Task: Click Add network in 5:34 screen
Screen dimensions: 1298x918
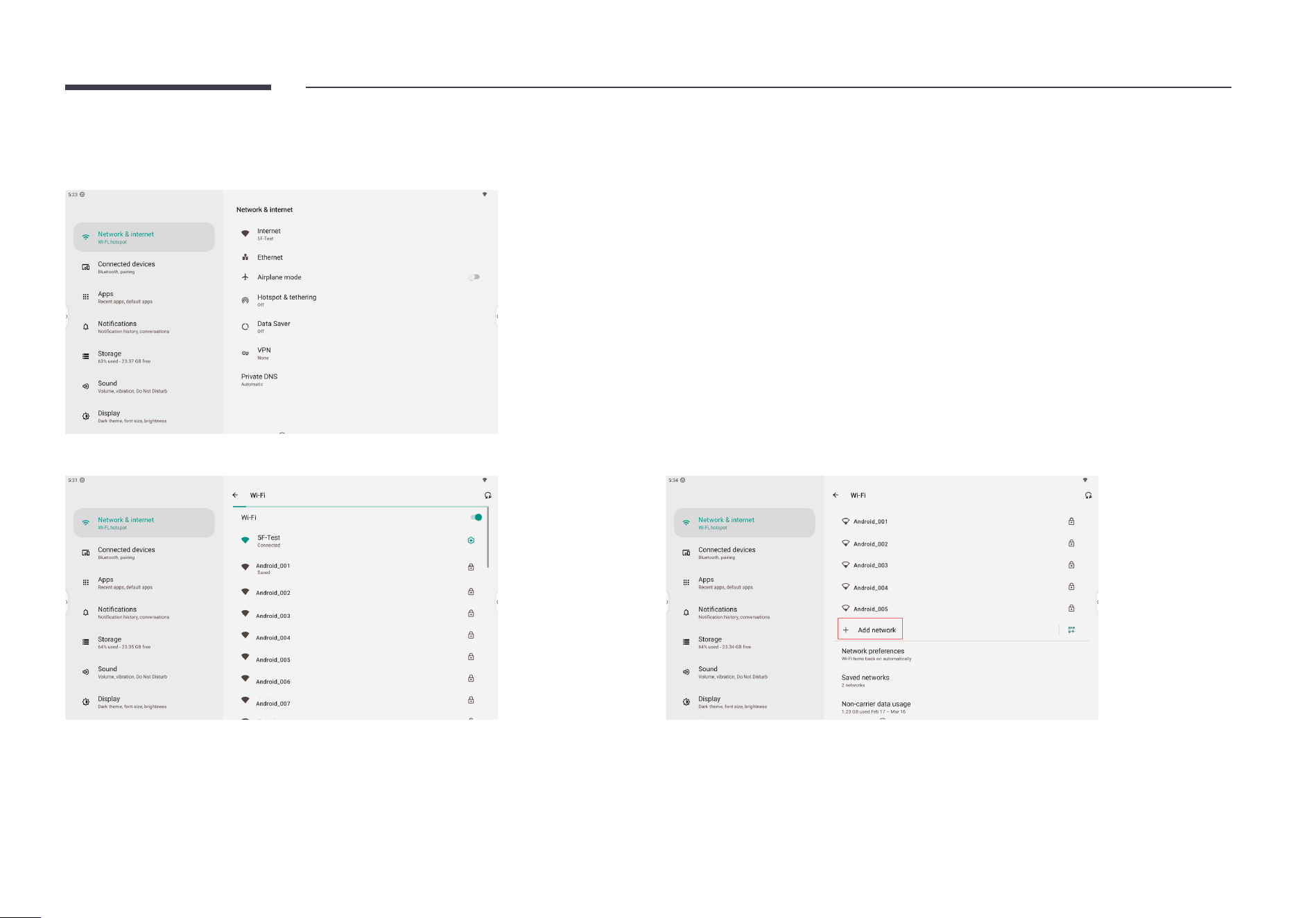Action: pyautogui.click(x=870, y=630)
